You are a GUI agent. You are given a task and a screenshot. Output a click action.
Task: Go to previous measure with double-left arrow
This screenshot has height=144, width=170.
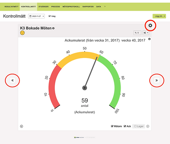point(12,80)
